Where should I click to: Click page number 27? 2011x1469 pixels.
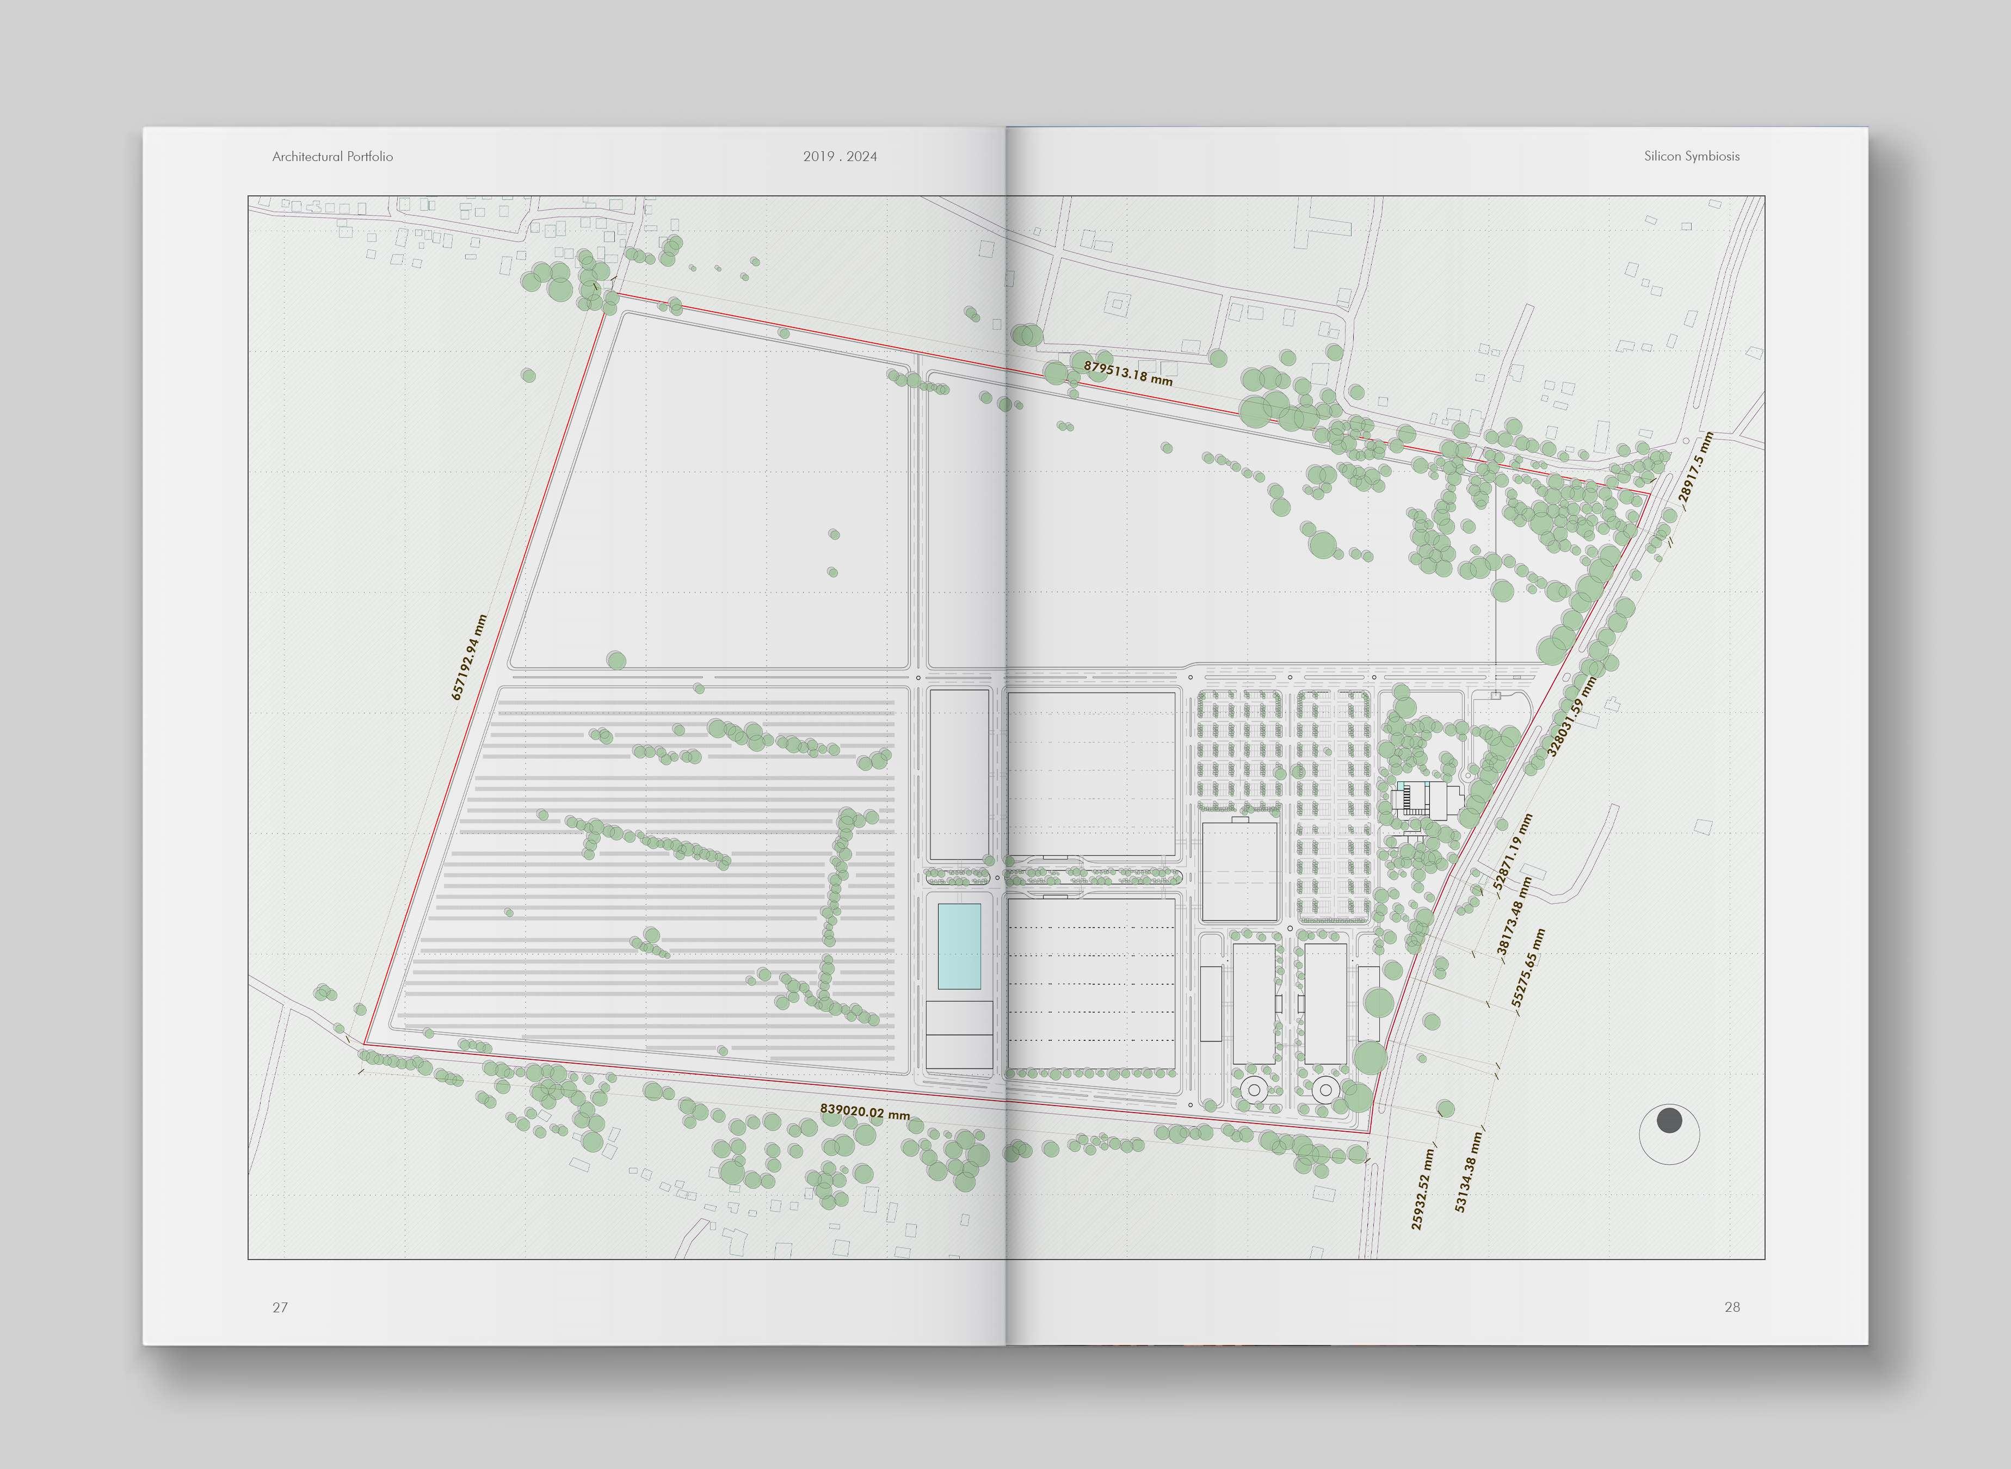[280, 1307]
